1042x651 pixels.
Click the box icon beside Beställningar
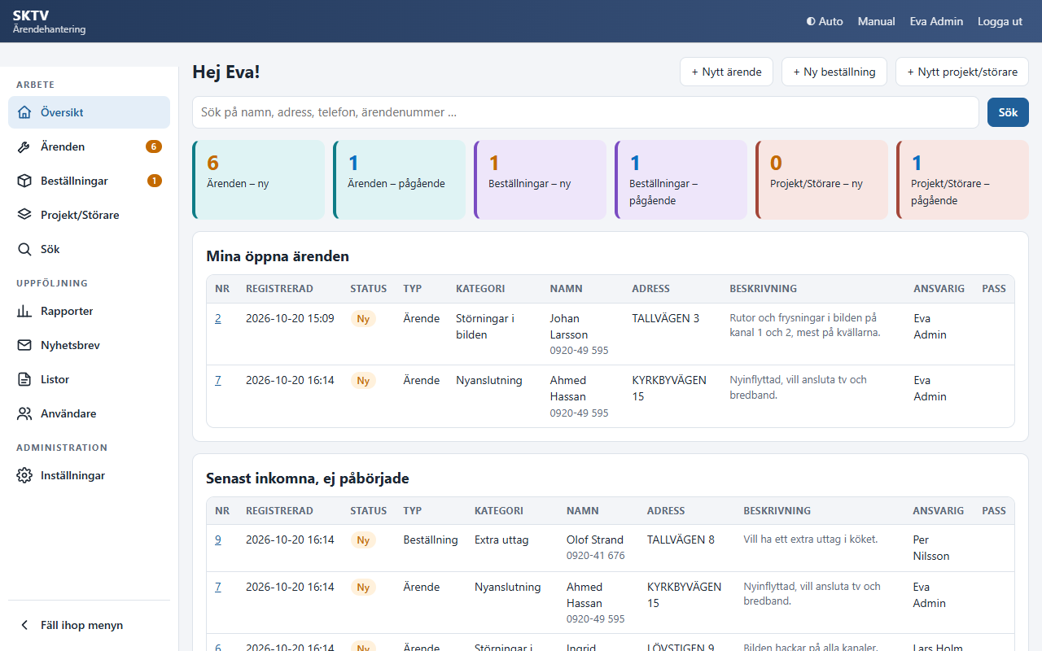pyautogui.click(x=24, y=181)
